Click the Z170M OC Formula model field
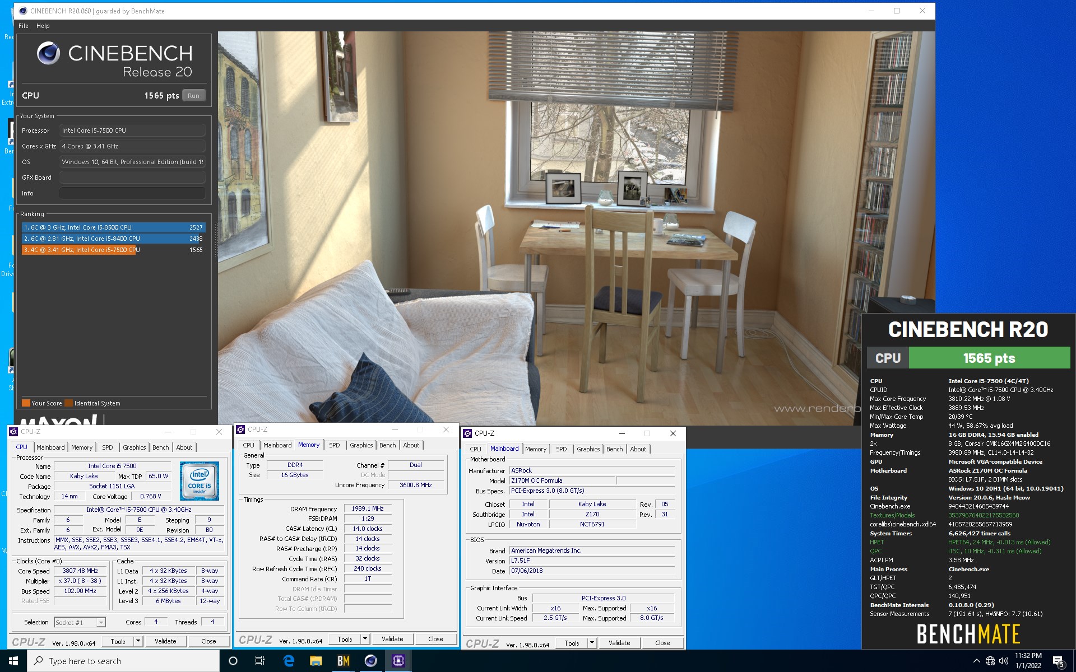Screen dimensions: 1076x672 (562, 480)
